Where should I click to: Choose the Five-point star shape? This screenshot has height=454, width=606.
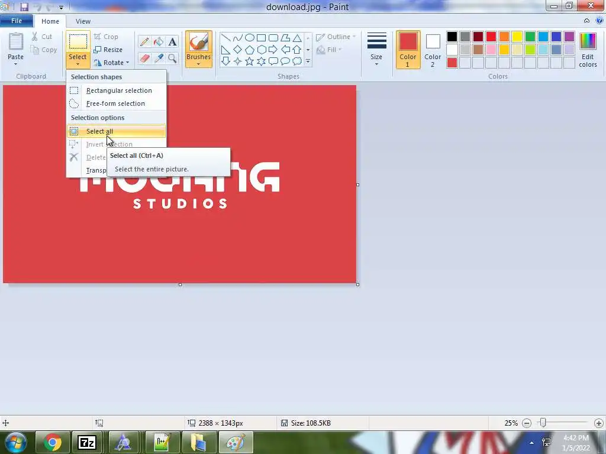tap(250, 61)
